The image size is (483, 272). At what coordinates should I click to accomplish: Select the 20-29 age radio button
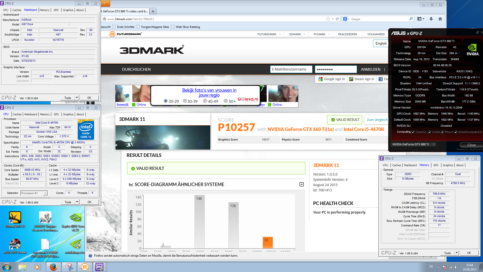[166, 101]
